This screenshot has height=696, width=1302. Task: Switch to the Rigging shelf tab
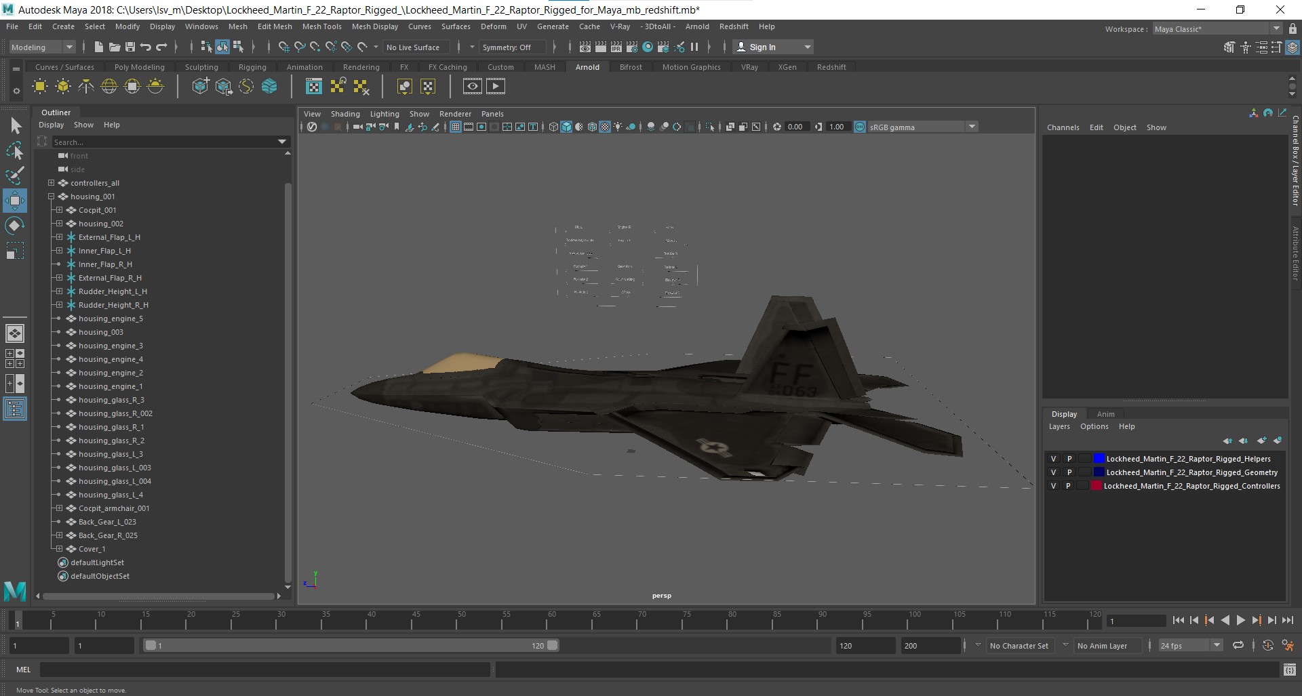252,67
